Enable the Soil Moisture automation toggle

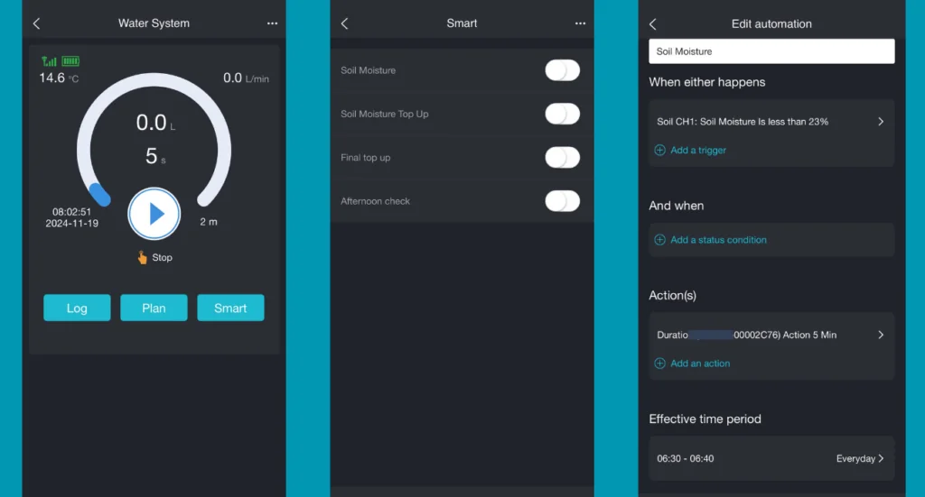click(562, 70)
